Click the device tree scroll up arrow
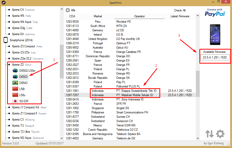The height and width of the screenshot is (148, 232). point(62,9)
